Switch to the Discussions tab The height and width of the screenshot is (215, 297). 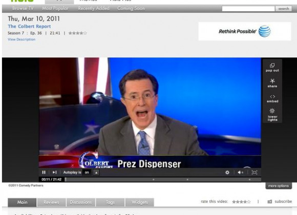81,202
